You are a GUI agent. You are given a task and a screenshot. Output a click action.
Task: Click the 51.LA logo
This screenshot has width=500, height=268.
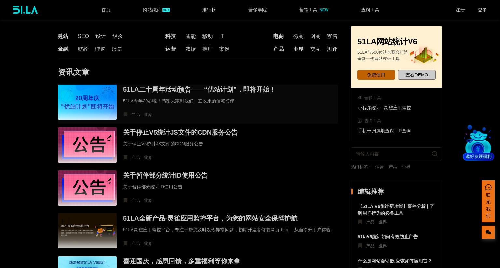[x=25, y=10]
